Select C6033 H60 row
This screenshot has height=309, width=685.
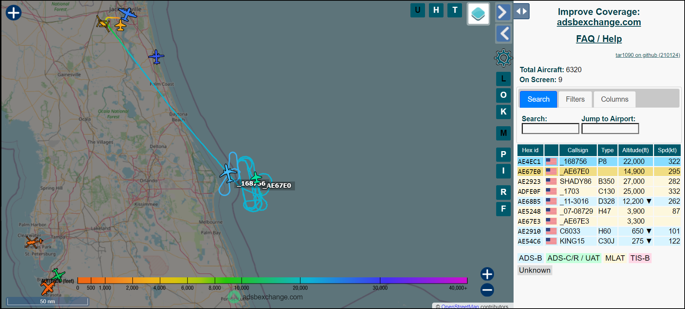[599, 231]
